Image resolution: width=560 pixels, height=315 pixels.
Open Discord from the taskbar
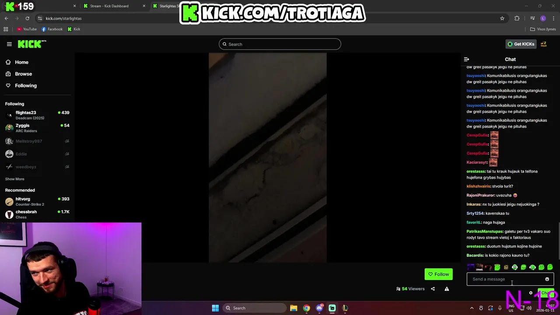(319, 308)
